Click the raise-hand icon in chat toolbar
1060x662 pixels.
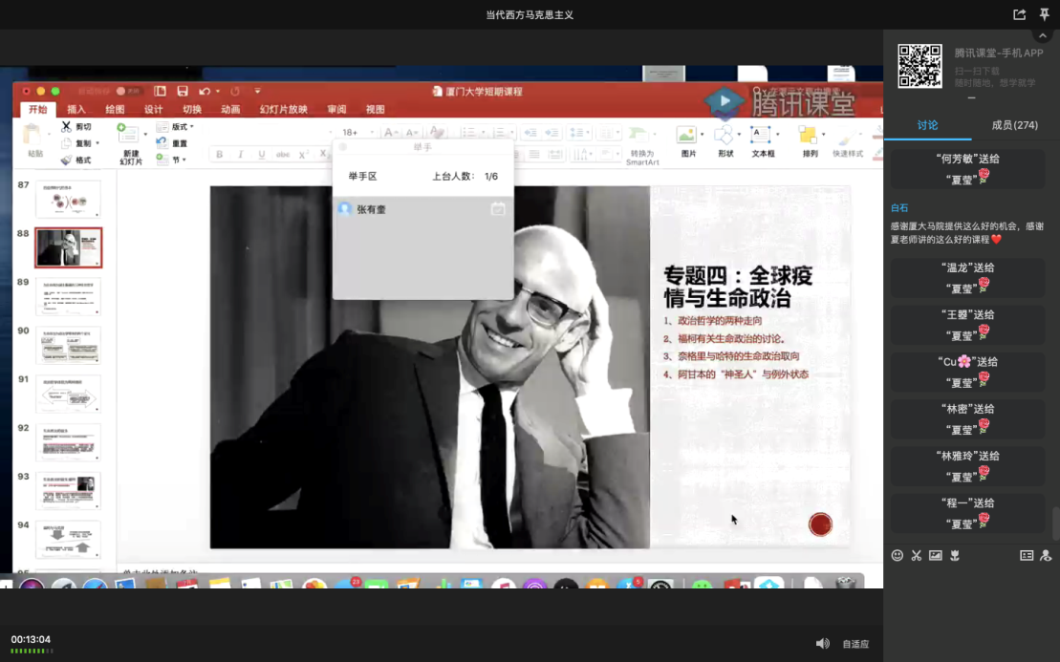(x=1046, y=555)
